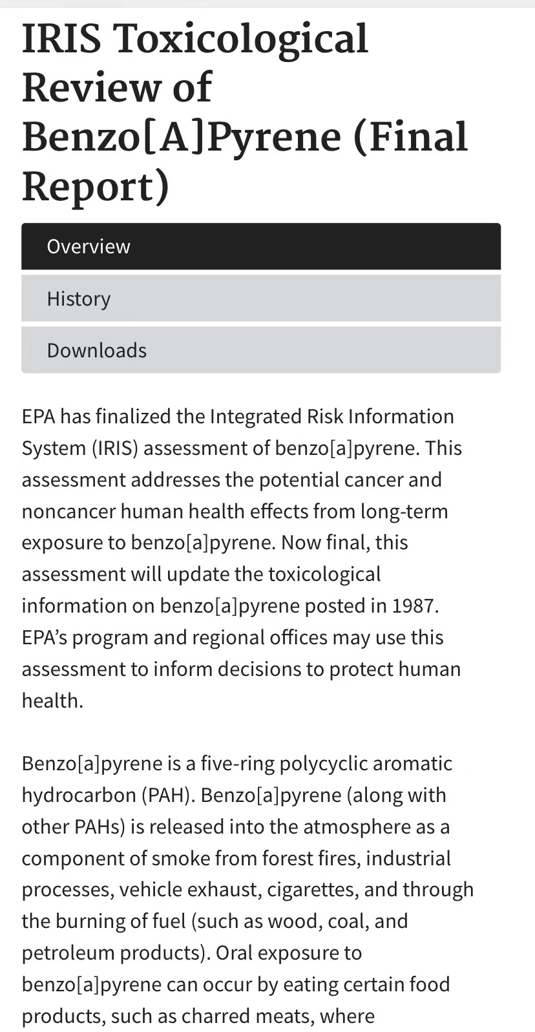
Task: Click "Benzo[A]Pyrene" in the page heading
Action: (x=182, y=138)
